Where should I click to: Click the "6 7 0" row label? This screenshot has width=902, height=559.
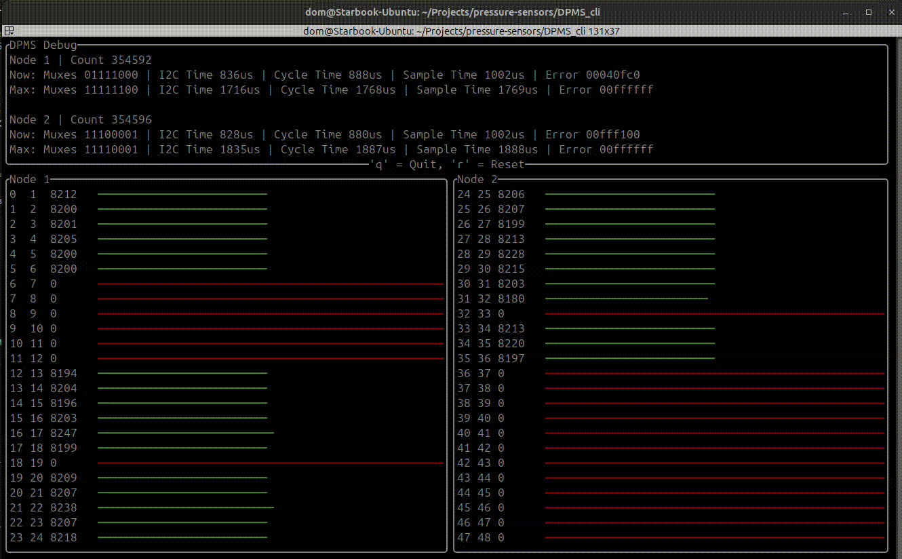click(33, 284)
